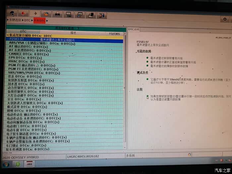Select HVAC DTCs row
This screenshot has height=174, width=232.
click(x=64, y=62)
